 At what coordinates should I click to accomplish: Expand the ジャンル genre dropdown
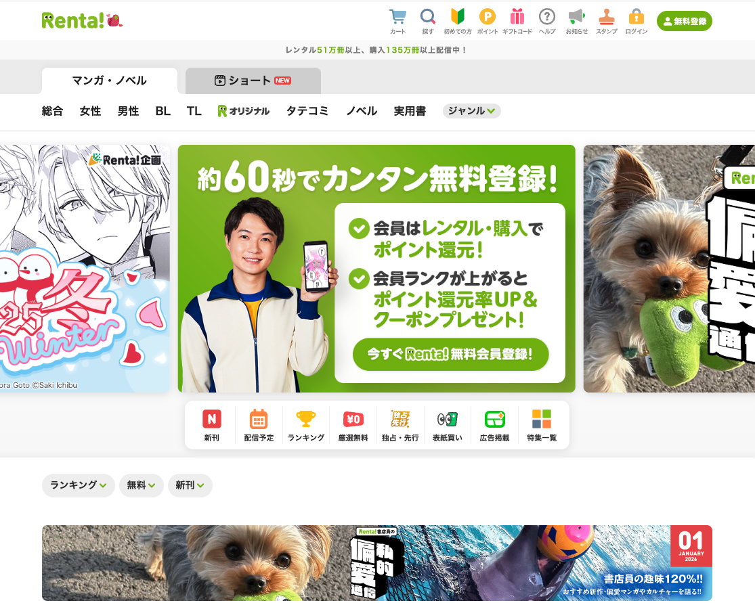[x=471, y=111]
